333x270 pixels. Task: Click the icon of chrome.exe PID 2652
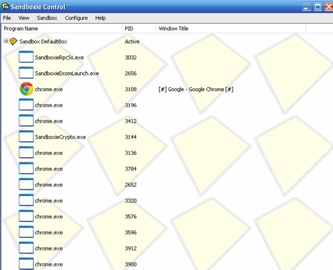click(x=26, y=184)
